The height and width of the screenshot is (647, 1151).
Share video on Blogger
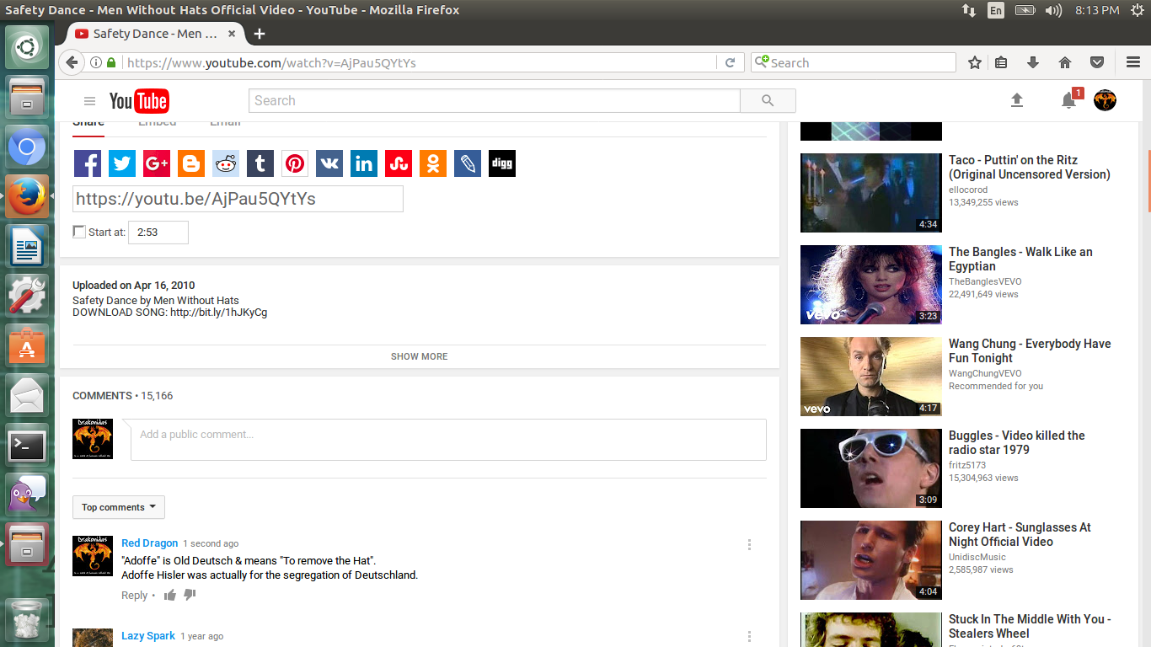(191, 163)
